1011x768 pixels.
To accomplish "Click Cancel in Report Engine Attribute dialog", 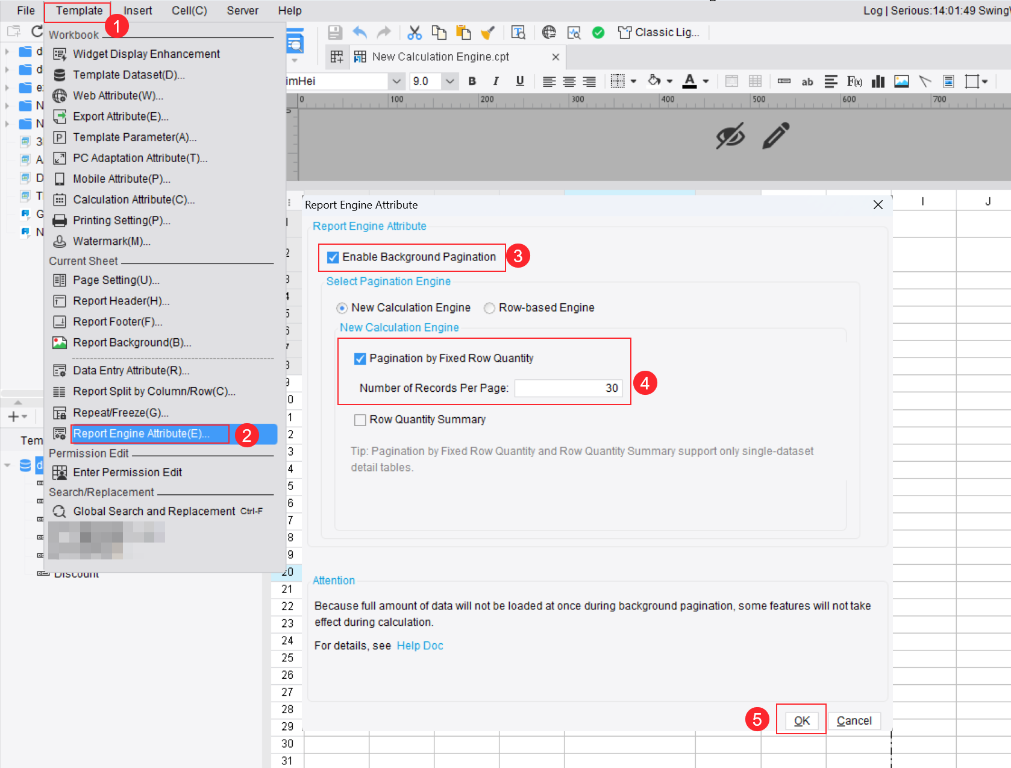I will tap(854, 721).
